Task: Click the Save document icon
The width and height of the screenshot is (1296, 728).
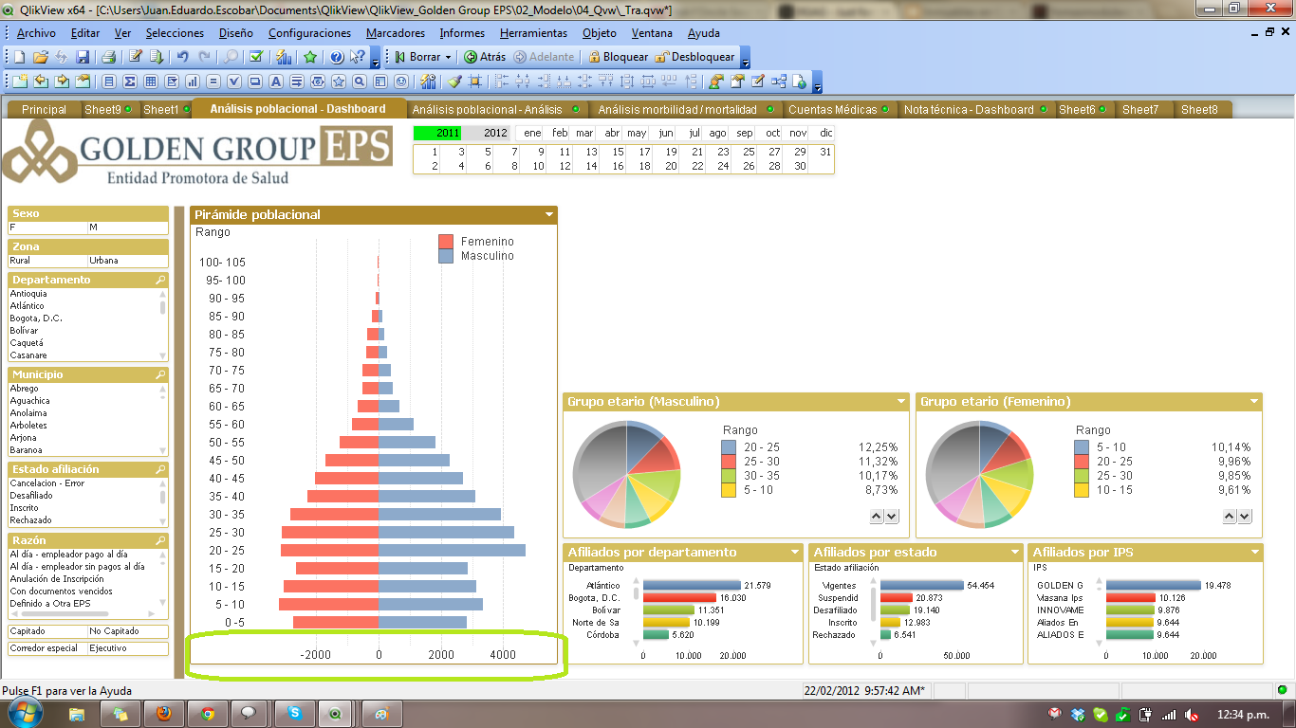Action: [83, 57]
